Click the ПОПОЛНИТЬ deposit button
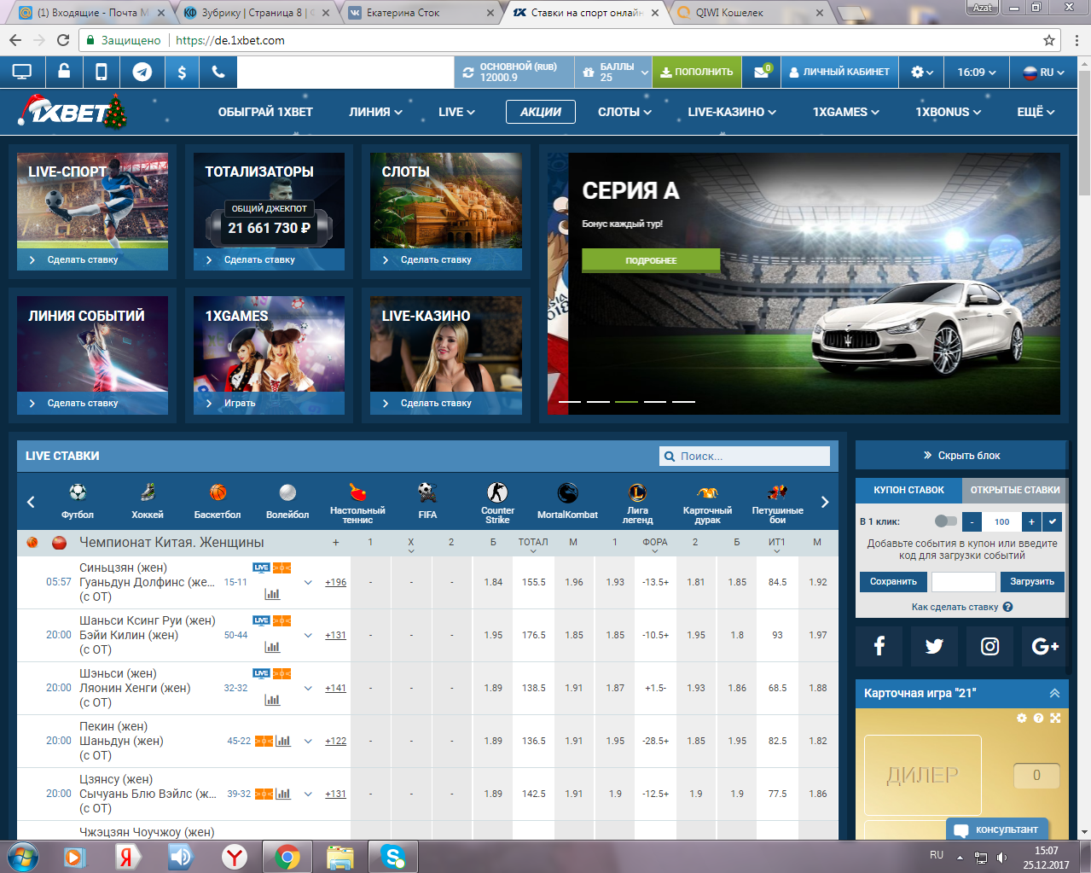The image size is (1091, 873). pyautogui.click(x=697, y=73)
